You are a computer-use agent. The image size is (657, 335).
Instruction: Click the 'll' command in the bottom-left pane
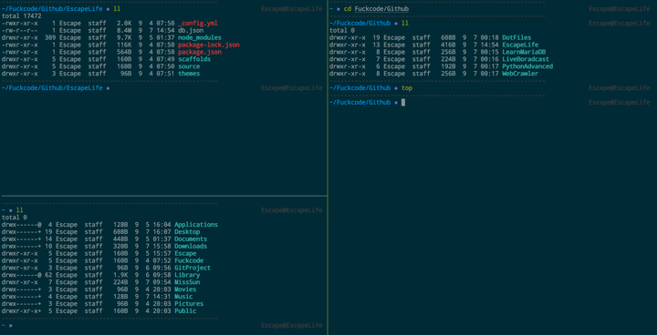click(x=20, y=210)
